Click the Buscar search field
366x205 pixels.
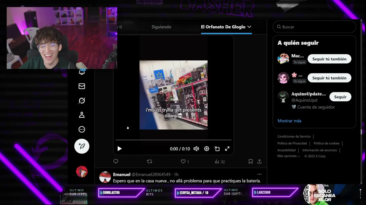tap(315, 27)
